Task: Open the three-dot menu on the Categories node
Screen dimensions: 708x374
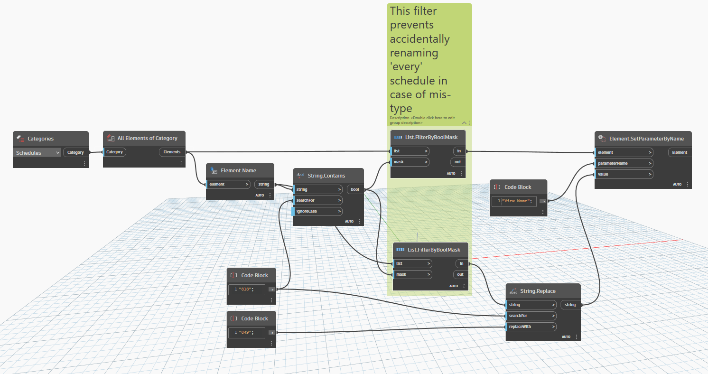Action: click(84, 163)
